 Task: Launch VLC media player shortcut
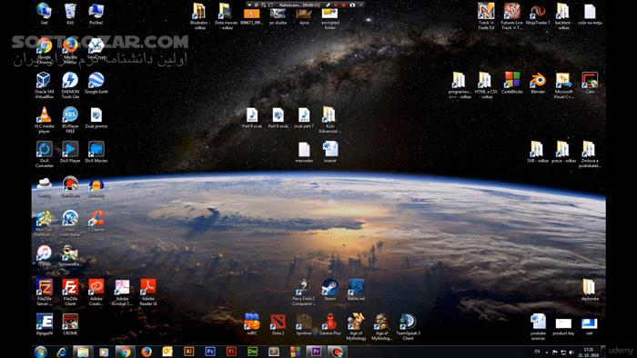click(x=44, y=119)
